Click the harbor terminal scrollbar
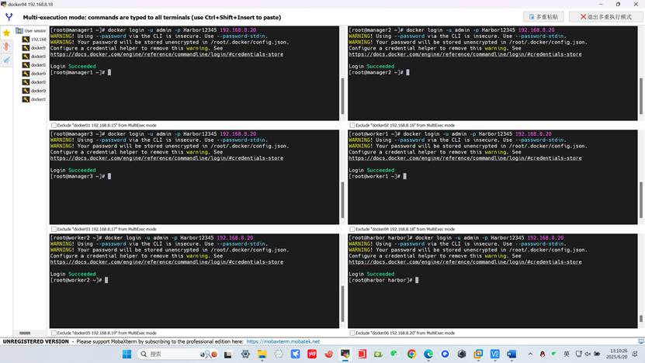Screen dimensions: 645x363 [x=640, y=319]
